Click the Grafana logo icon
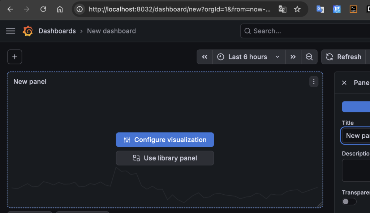The width and height of the screenshot is (370, 213). pos(27,31)
